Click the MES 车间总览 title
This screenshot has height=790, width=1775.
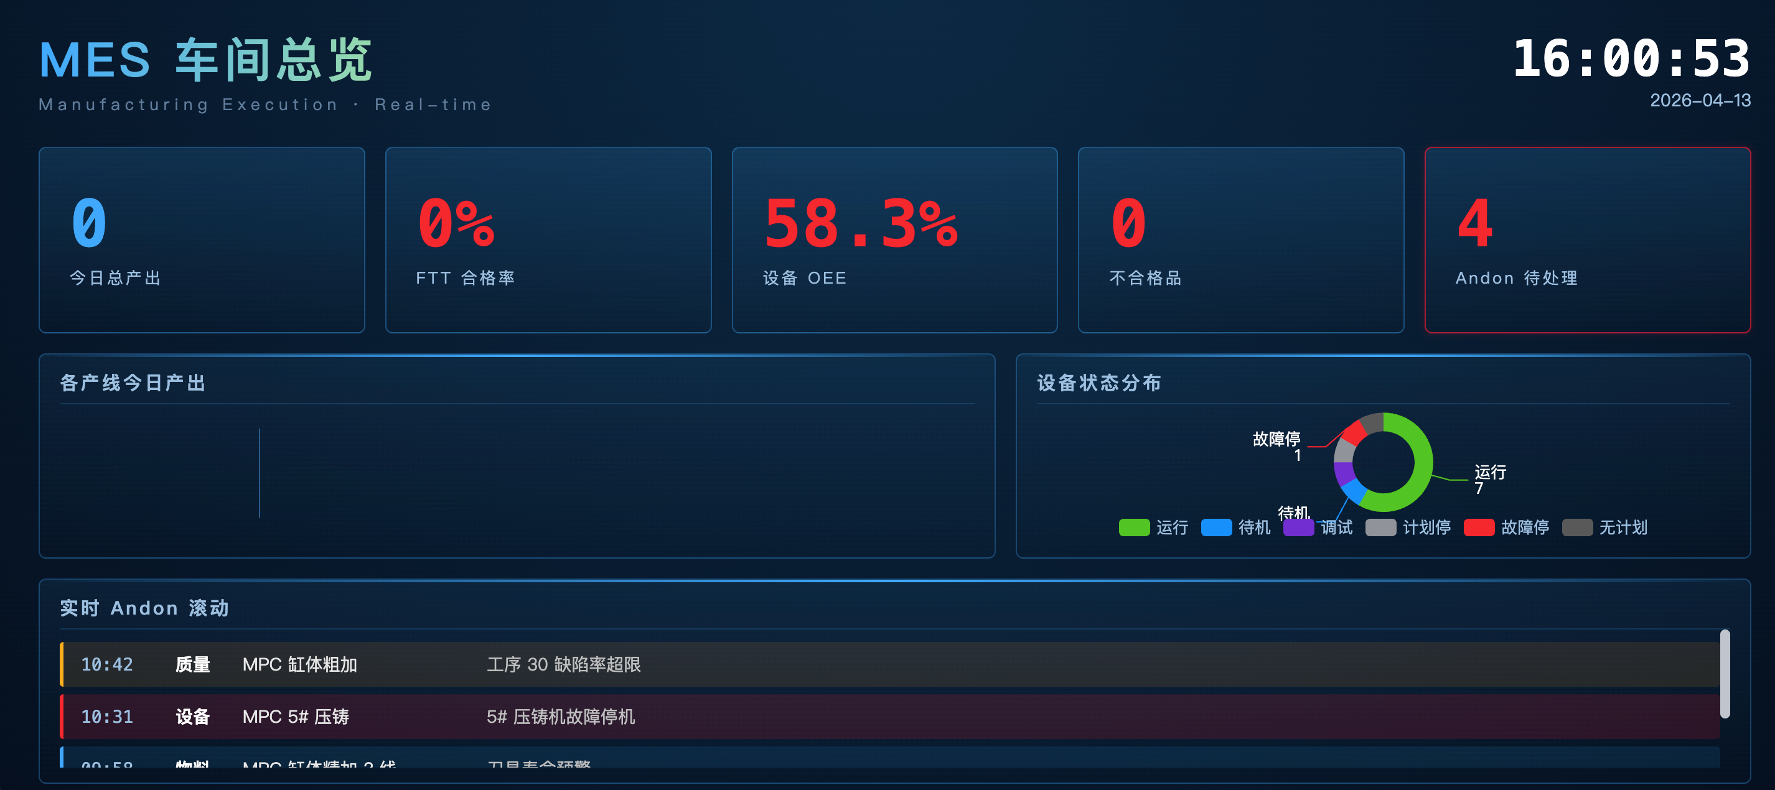coord(205,60)
